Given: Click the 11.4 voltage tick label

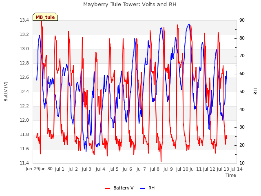Looking at the screenshot, I should click(x=24, y=163).
